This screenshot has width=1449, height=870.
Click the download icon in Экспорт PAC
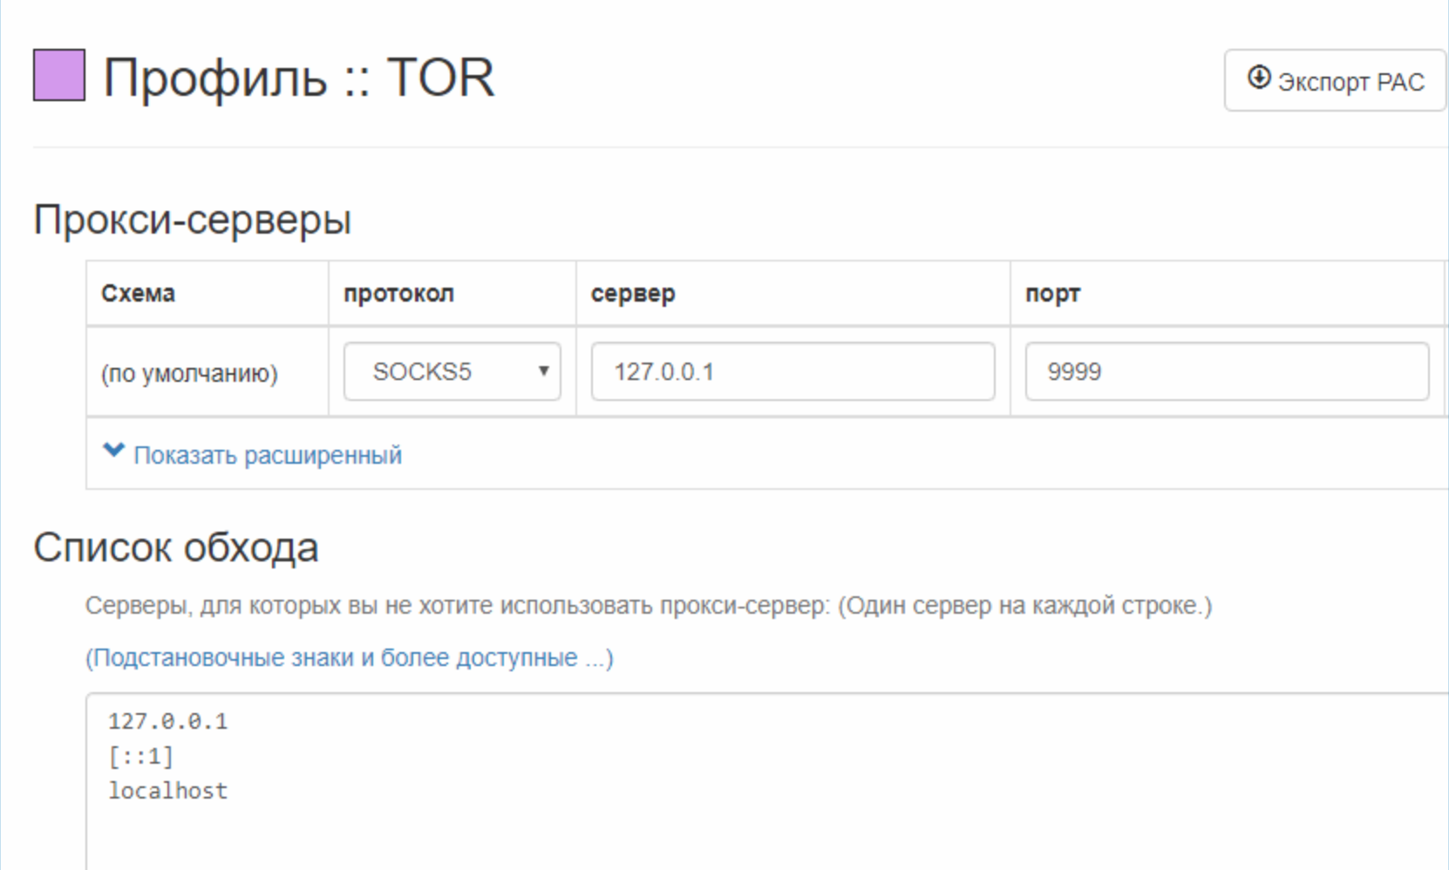pyautogui.click(x=1258, y=78)
